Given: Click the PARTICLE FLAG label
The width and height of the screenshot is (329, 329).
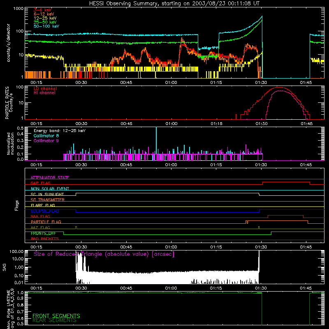Looking at the screenshot, I should (46, 222).
